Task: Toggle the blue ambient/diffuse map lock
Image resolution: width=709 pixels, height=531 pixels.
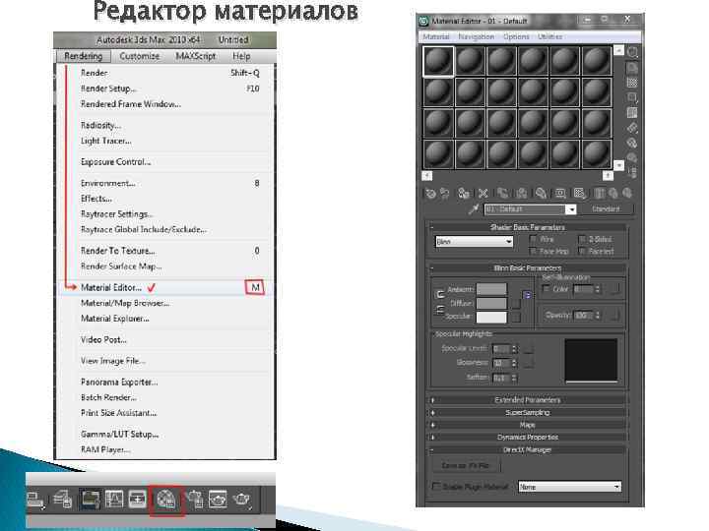Action: pos(527,295)
